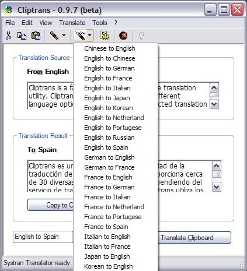Choose English to Italian
The image size is (247, 271).
(116, 88)
